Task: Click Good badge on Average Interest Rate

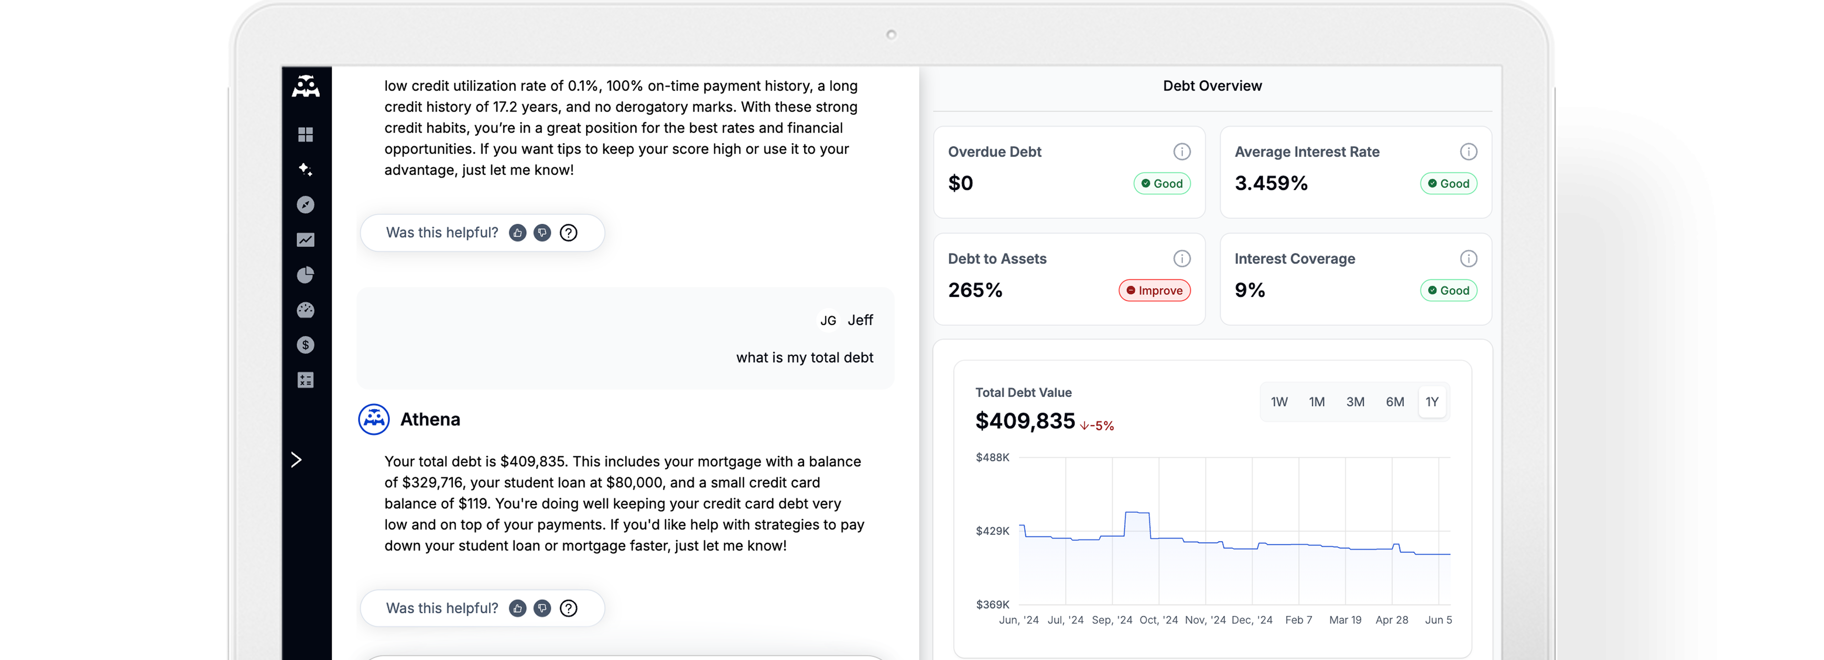Action: click(1449, 184)
